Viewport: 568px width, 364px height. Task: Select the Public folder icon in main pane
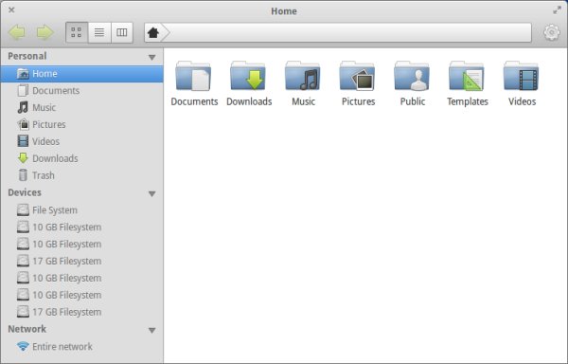point(412,76)
